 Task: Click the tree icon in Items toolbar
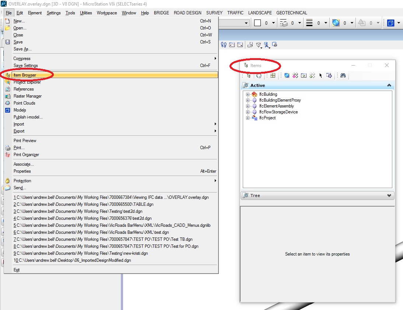point(249,75)
